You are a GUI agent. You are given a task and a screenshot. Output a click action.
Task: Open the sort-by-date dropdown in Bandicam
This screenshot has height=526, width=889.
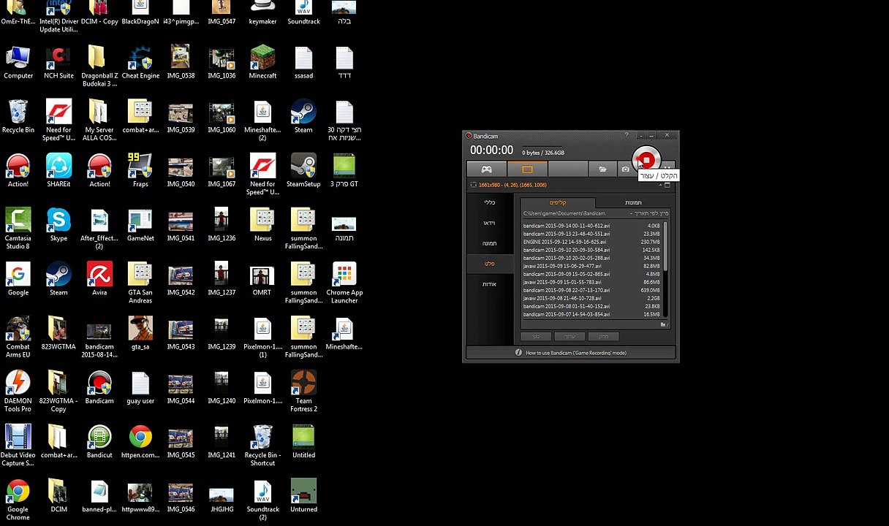649,213
